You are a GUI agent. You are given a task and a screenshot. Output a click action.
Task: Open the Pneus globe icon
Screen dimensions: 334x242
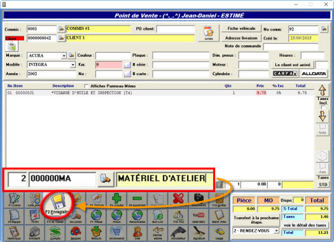point(116,216)
